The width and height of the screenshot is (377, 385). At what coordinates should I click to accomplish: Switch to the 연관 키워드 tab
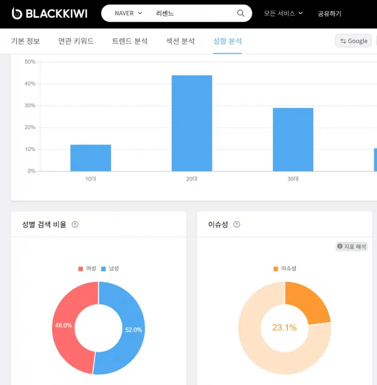[x=76, y=41]
